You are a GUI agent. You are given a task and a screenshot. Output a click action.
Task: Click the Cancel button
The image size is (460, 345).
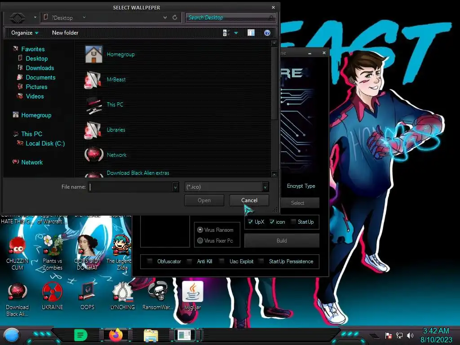[249, 200]
